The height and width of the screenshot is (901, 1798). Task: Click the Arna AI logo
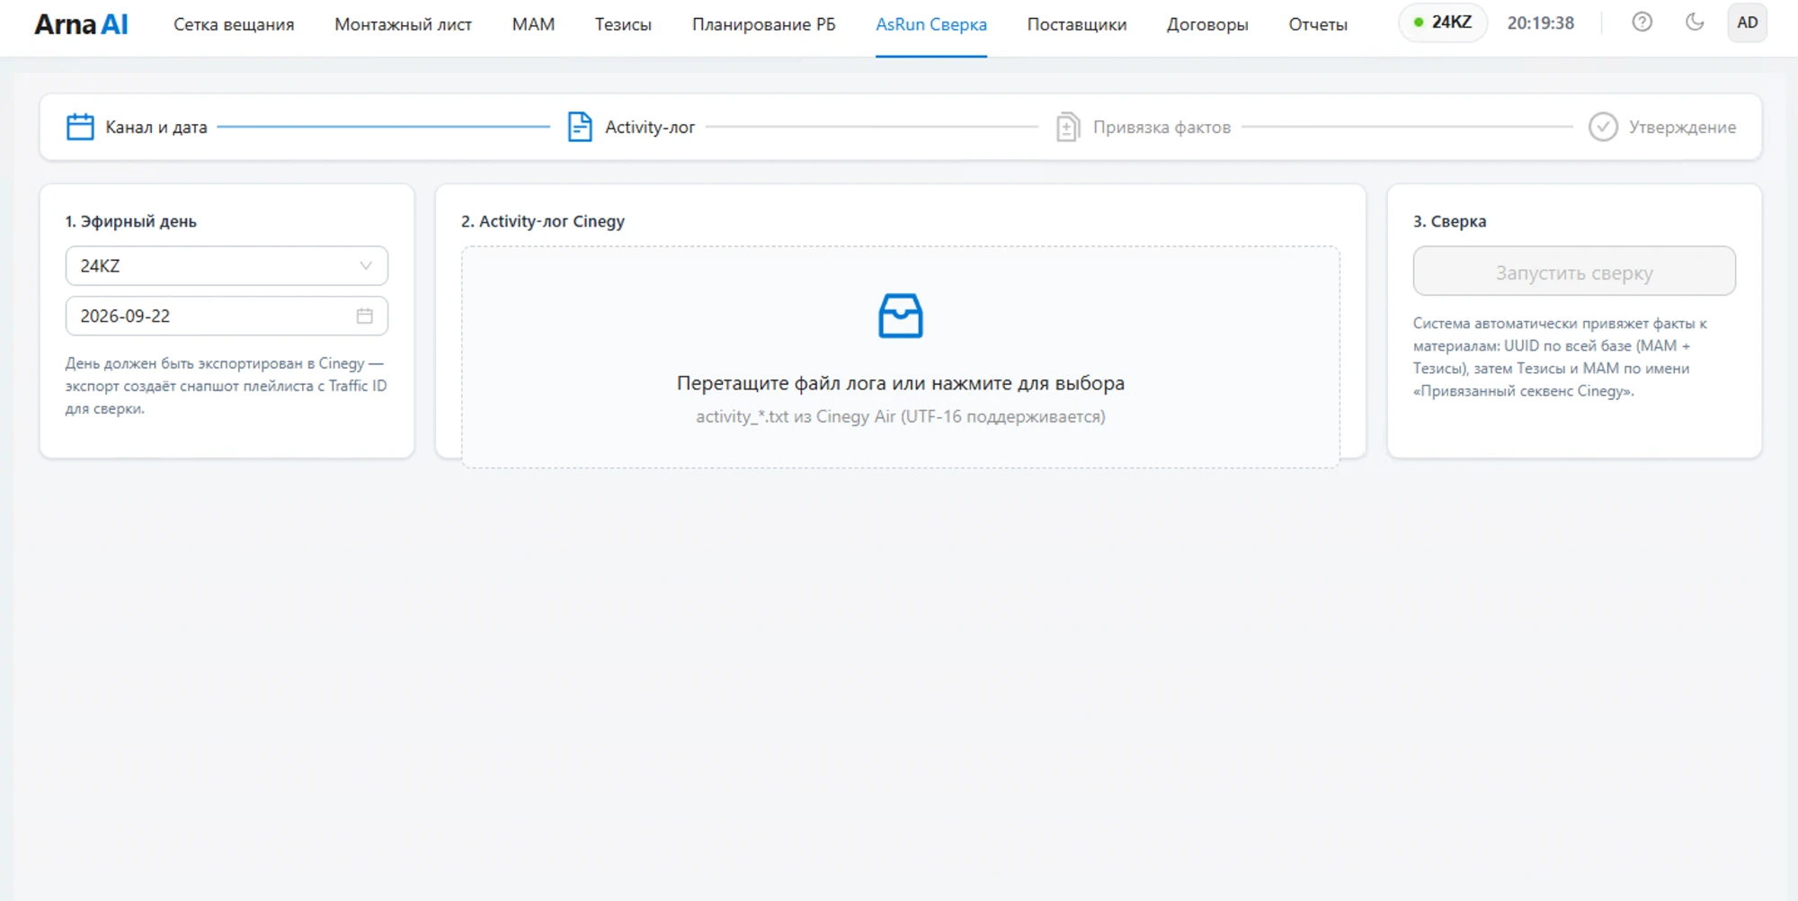(81, 24)
